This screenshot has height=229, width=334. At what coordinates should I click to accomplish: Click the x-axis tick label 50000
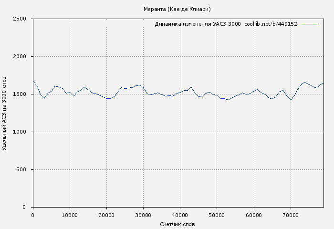tap(217, 215)
